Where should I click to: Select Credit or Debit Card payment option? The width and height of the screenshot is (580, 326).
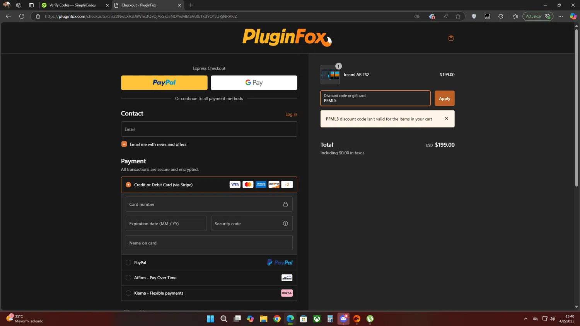point(128,185)
